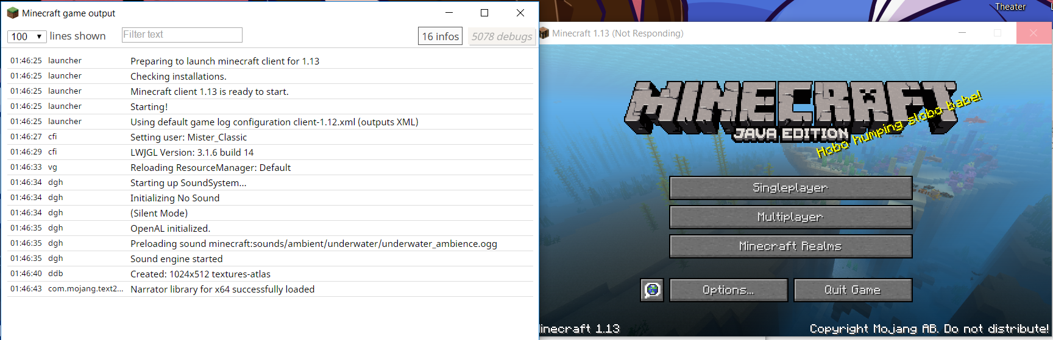The width and height of the screenshot is (1053, 340).
Task: Focus the Filter text input field
Action: click(x=182, y=35)
